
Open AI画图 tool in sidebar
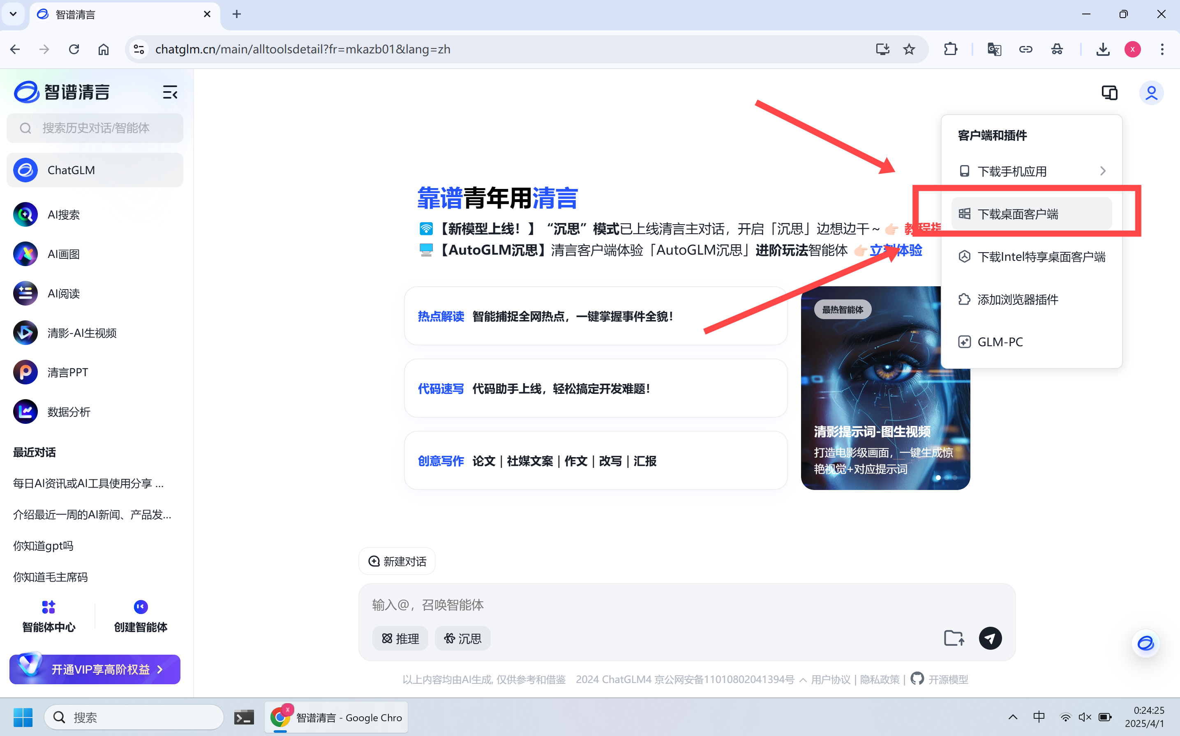63,254
